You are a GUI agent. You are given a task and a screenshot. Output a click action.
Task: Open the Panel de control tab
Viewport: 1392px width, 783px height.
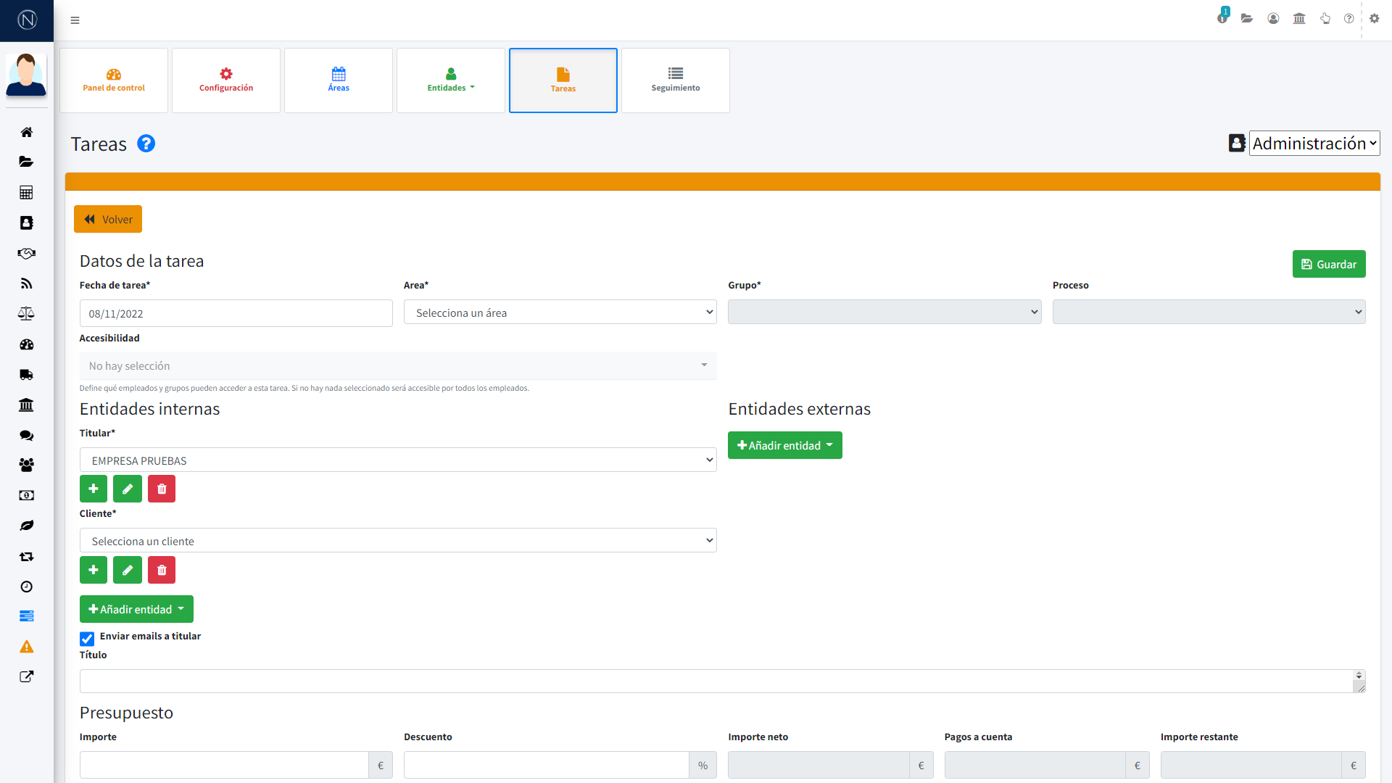tap(114, 80)
